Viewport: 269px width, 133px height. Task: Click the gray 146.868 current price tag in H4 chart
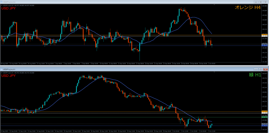click(x=264, y=45)
